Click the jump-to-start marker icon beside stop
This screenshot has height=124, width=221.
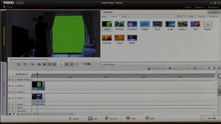pos(49,64)
